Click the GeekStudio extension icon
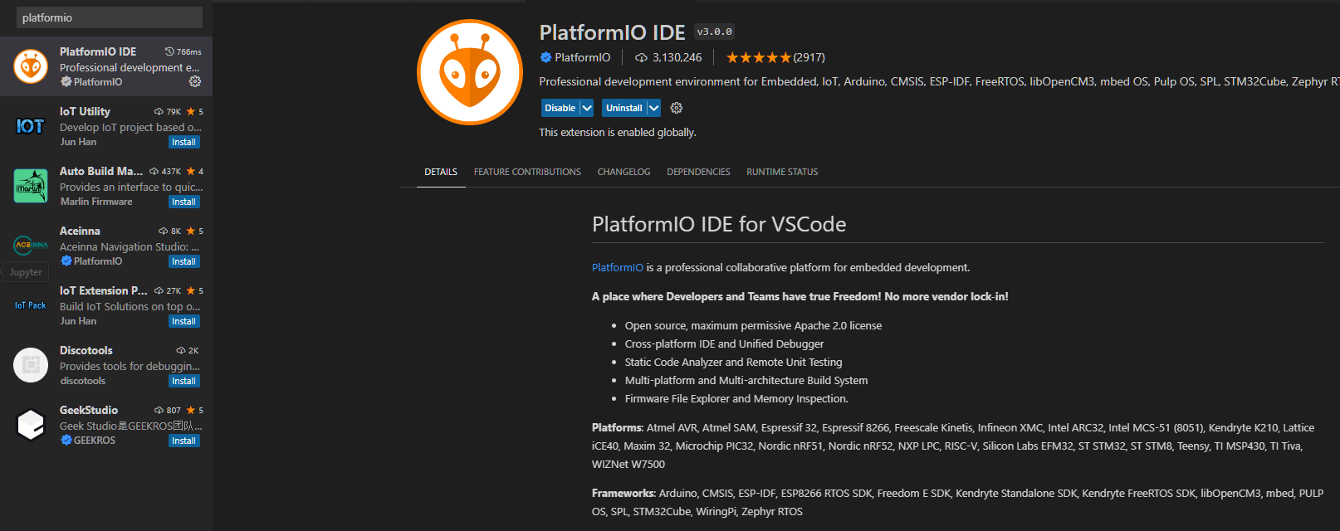This screenshot has width=1340, height=531. point(31,425)
